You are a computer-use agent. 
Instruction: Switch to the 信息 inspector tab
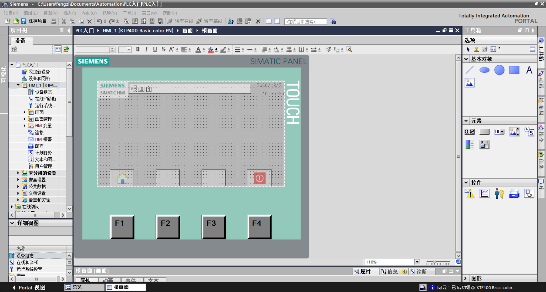(393, 272)
